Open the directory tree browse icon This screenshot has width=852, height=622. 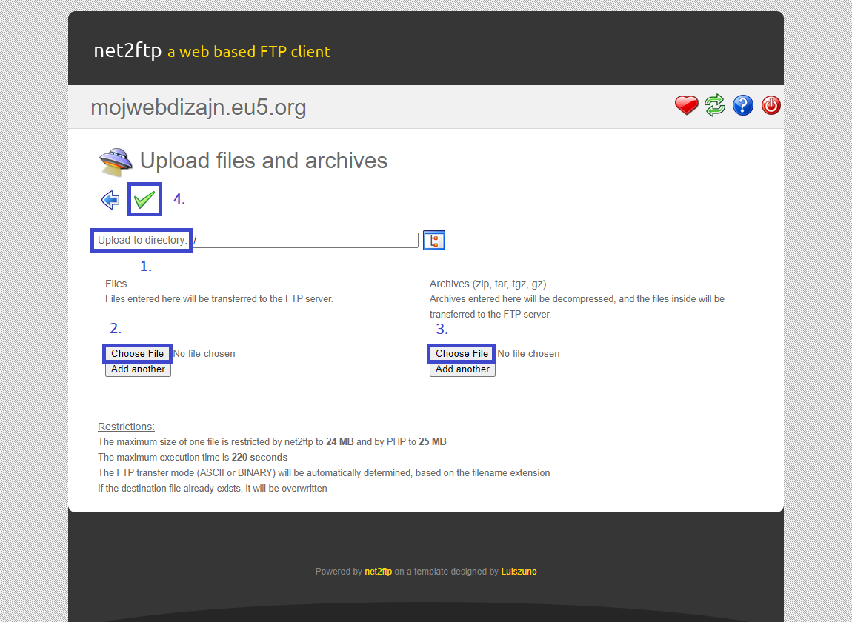(434, 240)
